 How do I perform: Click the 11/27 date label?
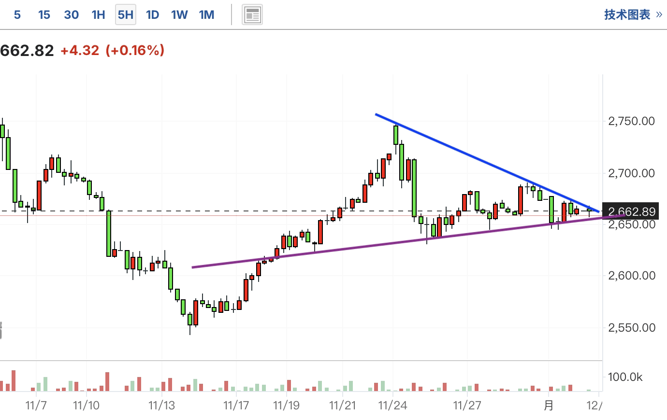pyautogui.click(x=467, y=405)
